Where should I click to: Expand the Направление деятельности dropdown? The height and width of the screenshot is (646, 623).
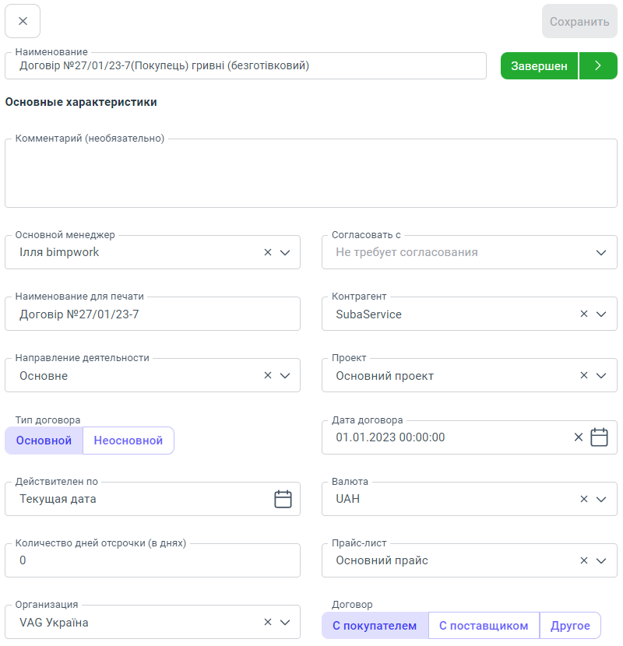(284, 375)
